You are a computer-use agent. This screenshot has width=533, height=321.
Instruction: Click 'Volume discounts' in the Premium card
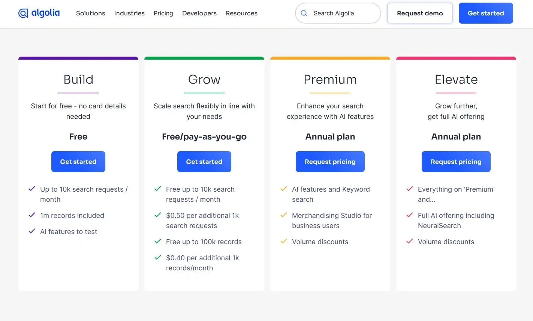click(320, 242)
